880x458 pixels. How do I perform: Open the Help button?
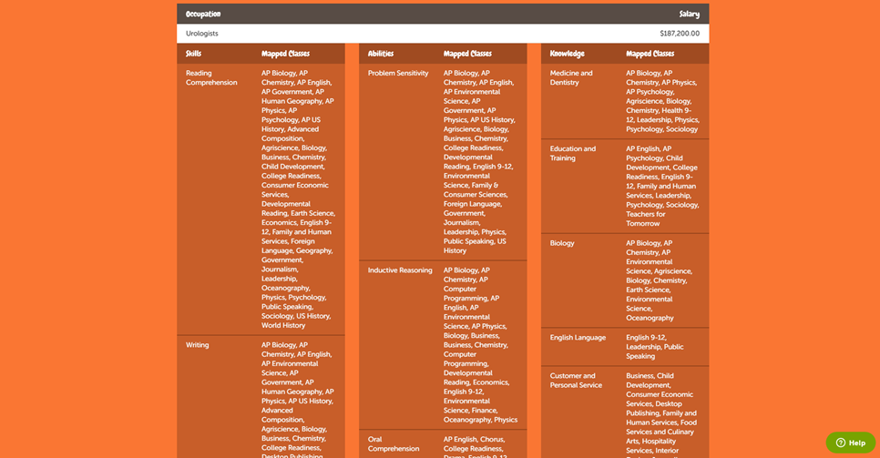point(850,443)
